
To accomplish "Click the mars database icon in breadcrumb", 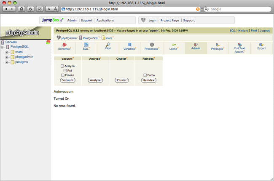I will (103, 38).
